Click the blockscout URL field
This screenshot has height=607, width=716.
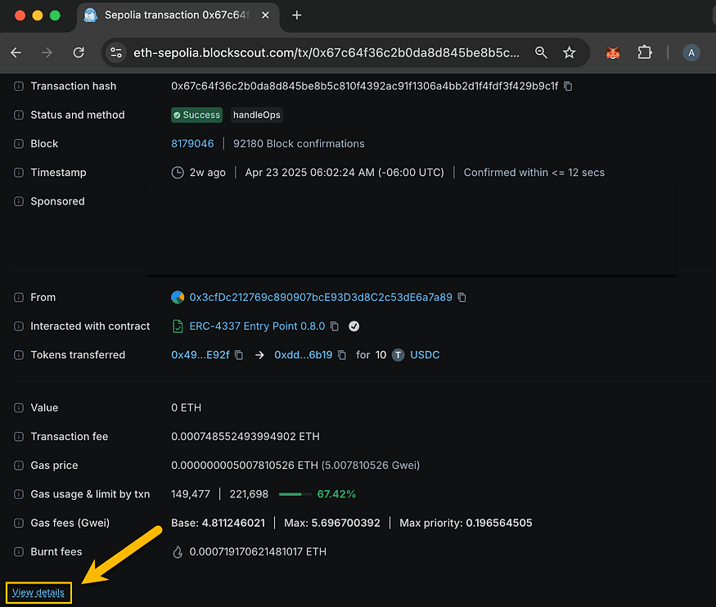(326, 53)
